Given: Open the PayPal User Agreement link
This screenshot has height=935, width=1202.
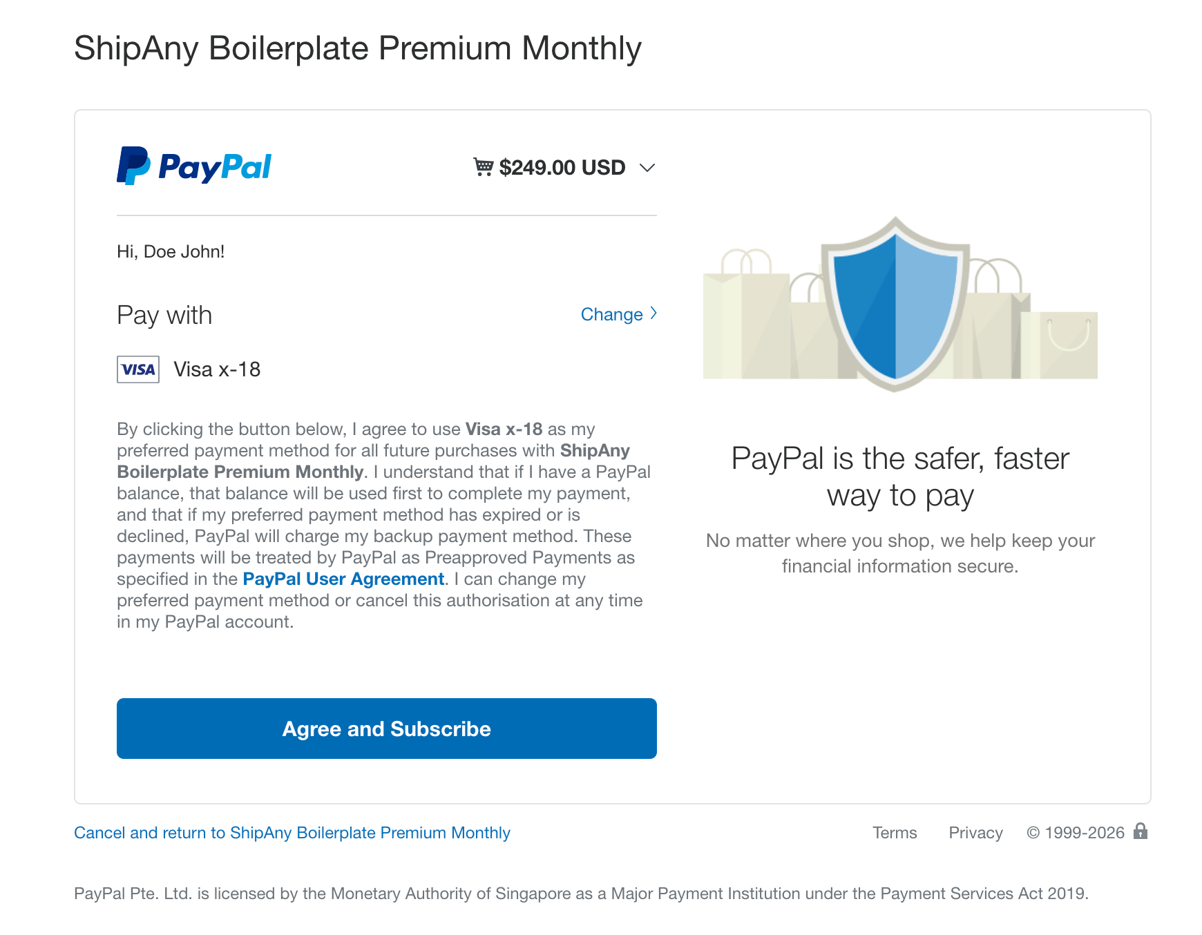Looking at the screenshot, I should point(343,579).
